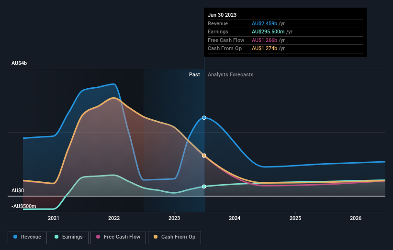393x250 pixels.
Task: Click the Jun 30 2023 tooltip date
Action: pyautogui.click(x=222, y=15)
